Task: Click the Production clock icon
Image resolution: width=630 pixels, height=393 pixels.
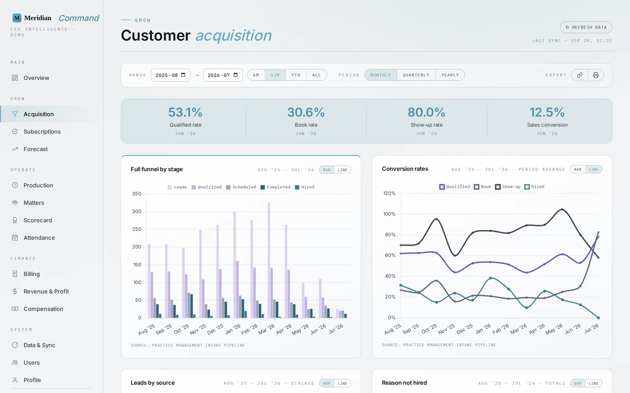Action: click(15, 185)
